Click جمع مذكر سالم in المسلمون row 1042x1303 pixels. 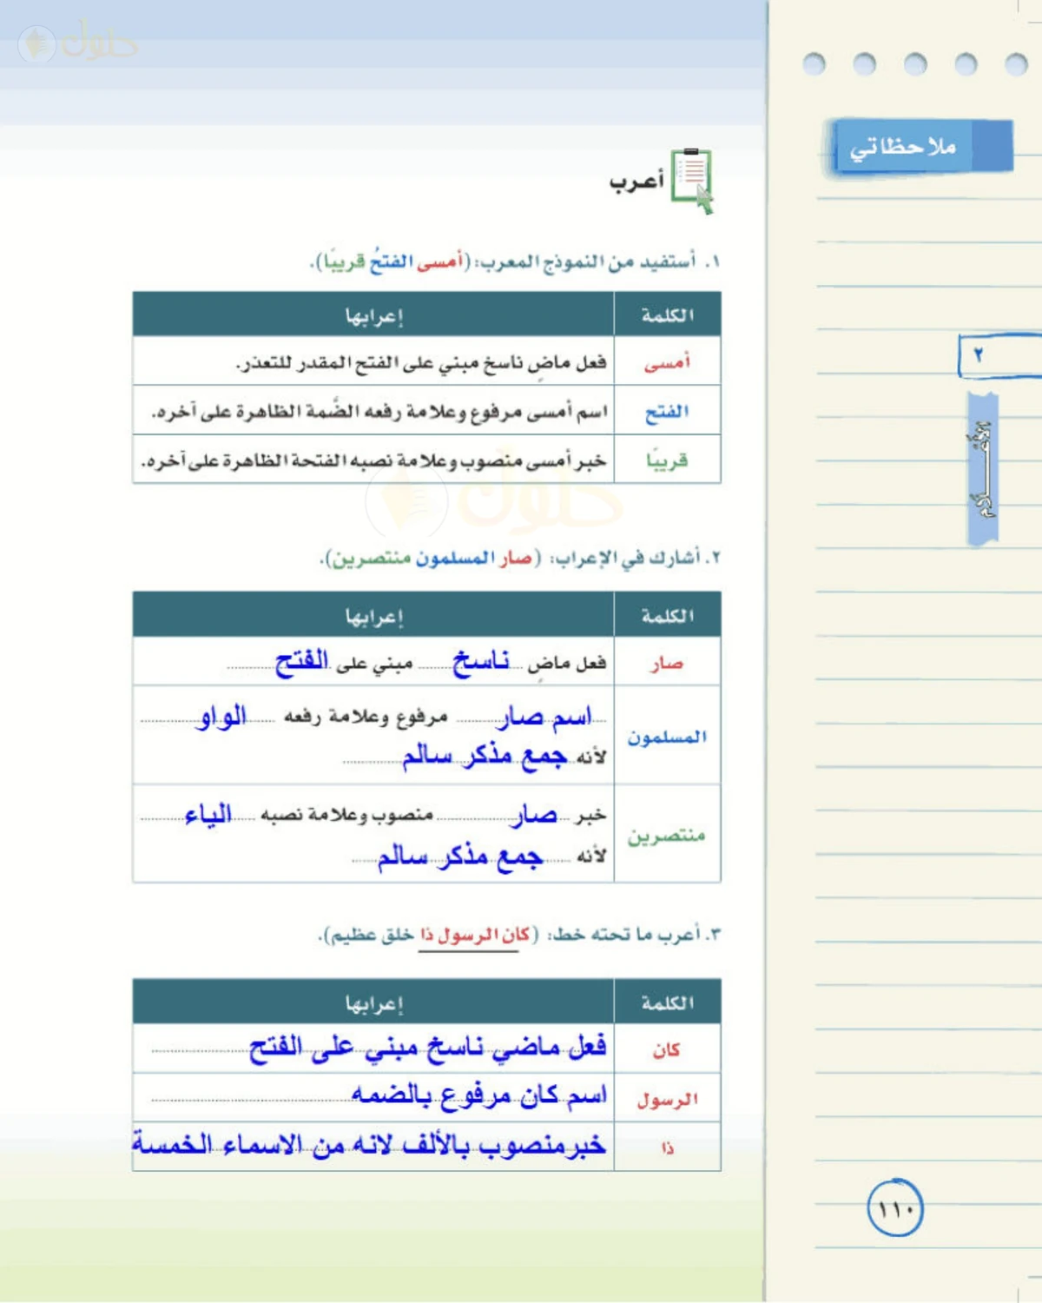point(484,757)
